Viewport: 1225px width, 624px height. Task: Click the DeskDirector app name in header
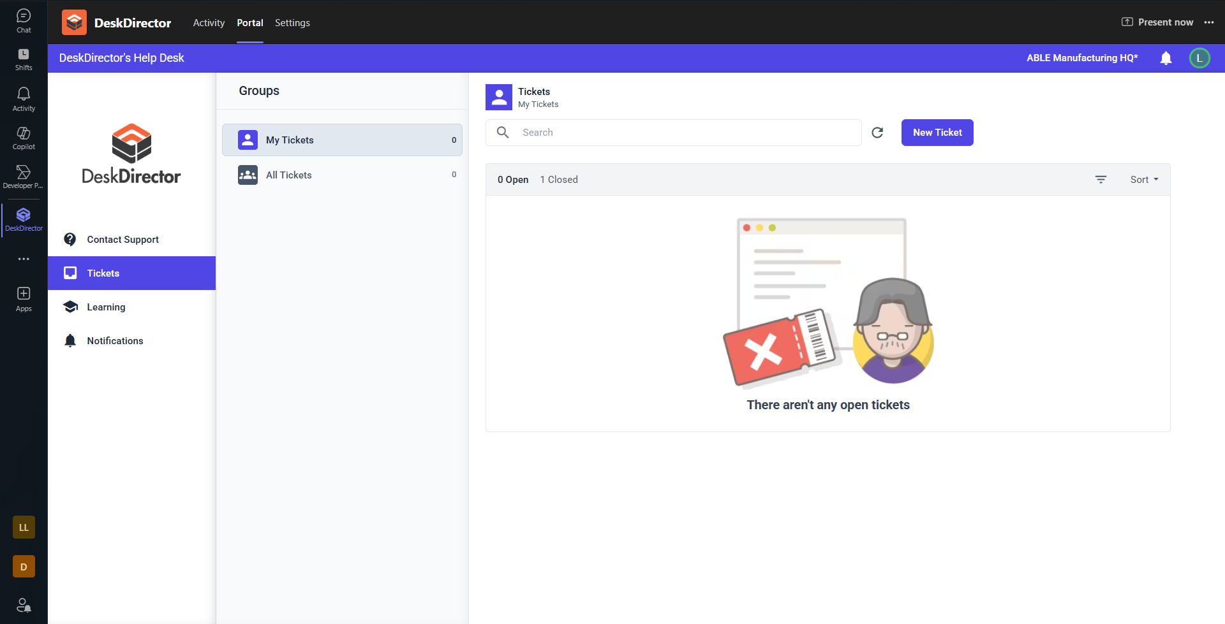click(x=133, y=23)
